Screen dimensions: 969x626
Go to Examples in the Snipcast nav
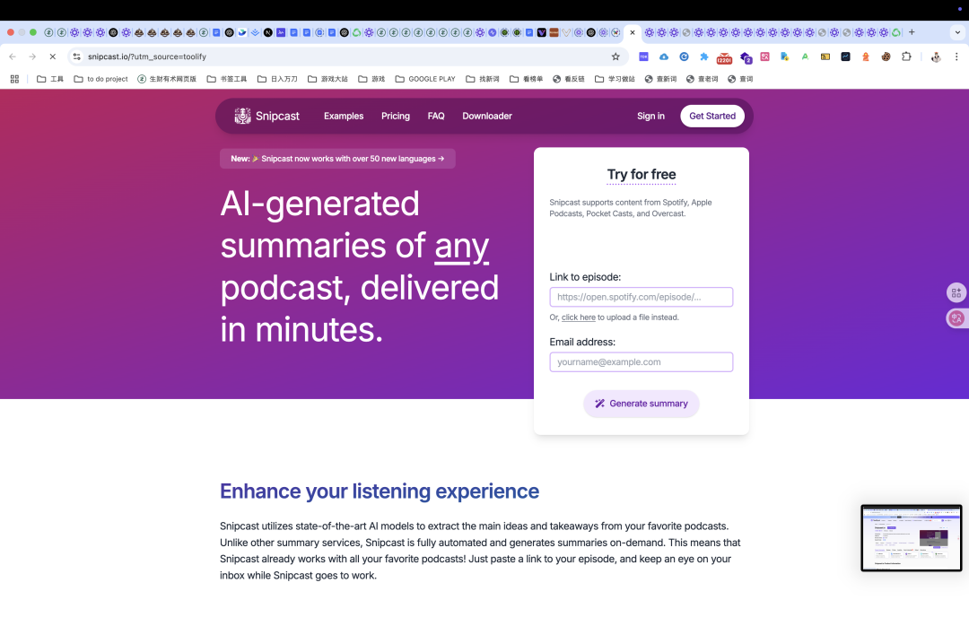click(344, 116)
